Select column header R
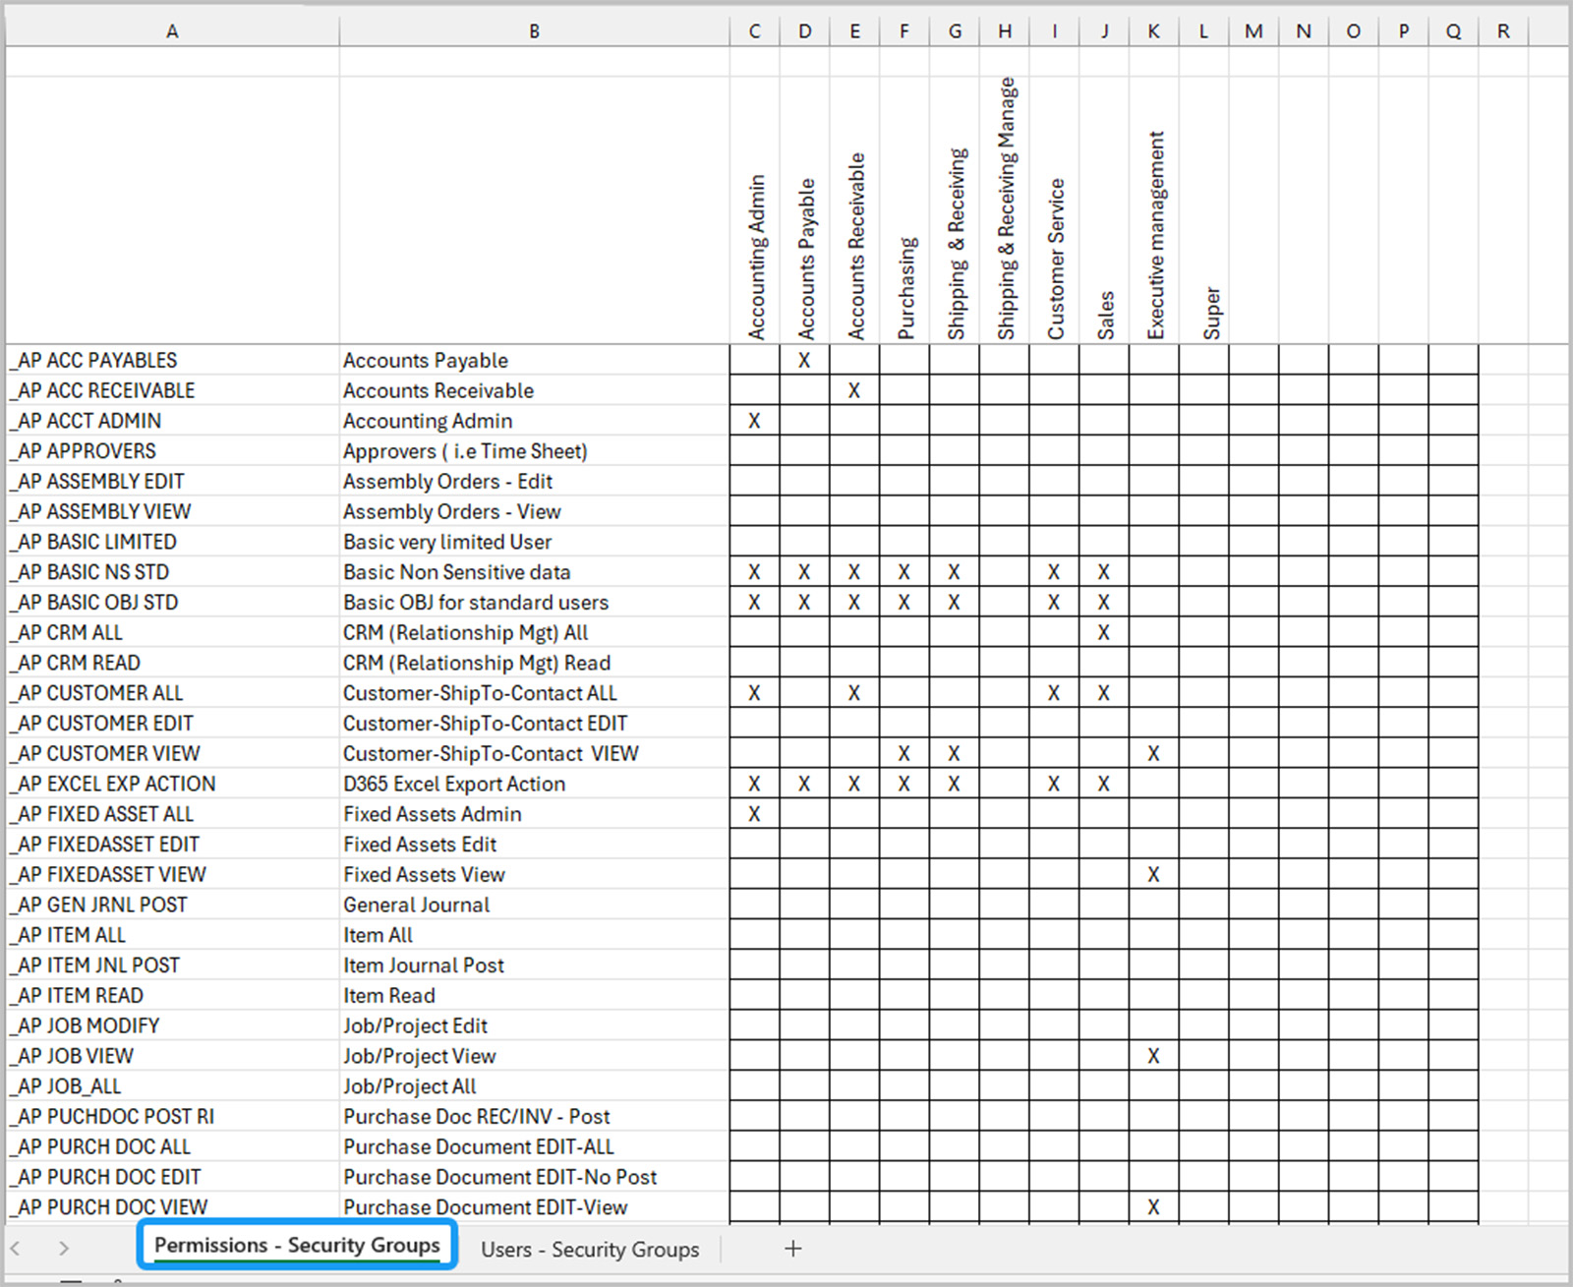The image size is (1573, 1287). pyautogui.click(x=1502, y=30)
